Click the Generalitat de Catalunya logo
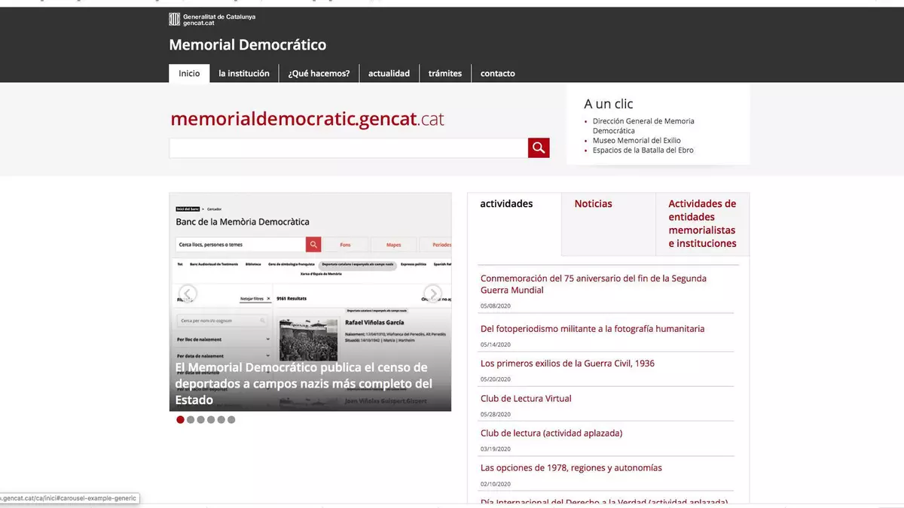Screen dimensions: 904x508 [212, 20]
